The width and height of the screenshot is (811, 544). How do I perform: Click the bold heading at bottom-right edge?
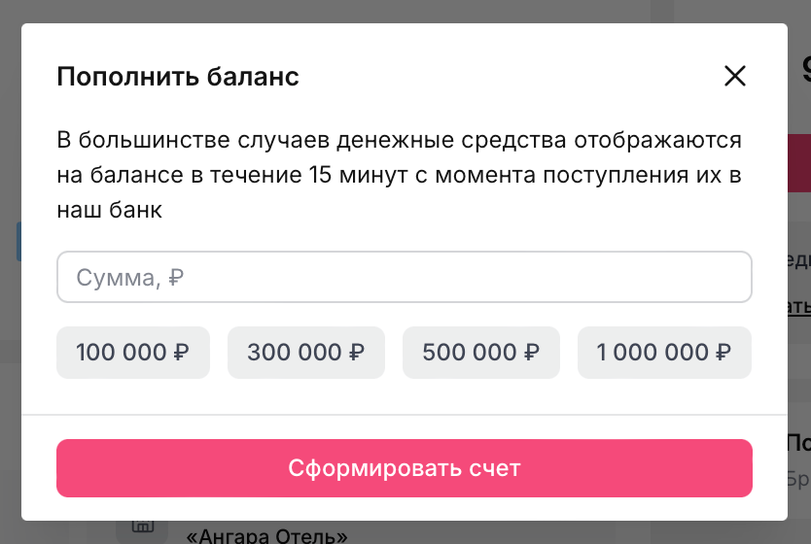[798, 444]
